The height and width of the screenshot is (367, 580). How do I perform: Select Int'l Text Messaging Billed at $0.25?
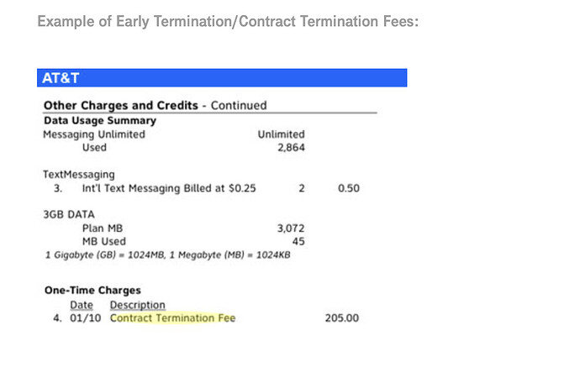click(x=169, y=188)
